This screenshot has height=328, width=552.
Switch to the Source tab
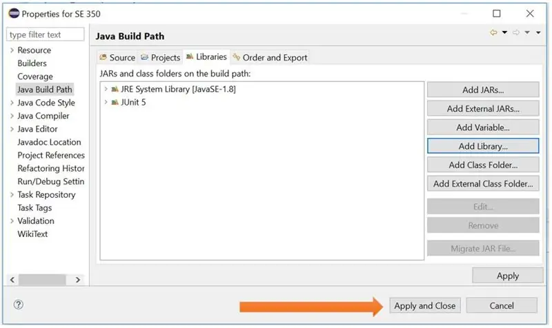117,57
